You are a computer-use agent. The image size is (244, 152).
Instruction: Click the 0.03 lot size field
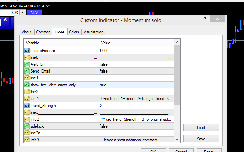coord(10,13)
